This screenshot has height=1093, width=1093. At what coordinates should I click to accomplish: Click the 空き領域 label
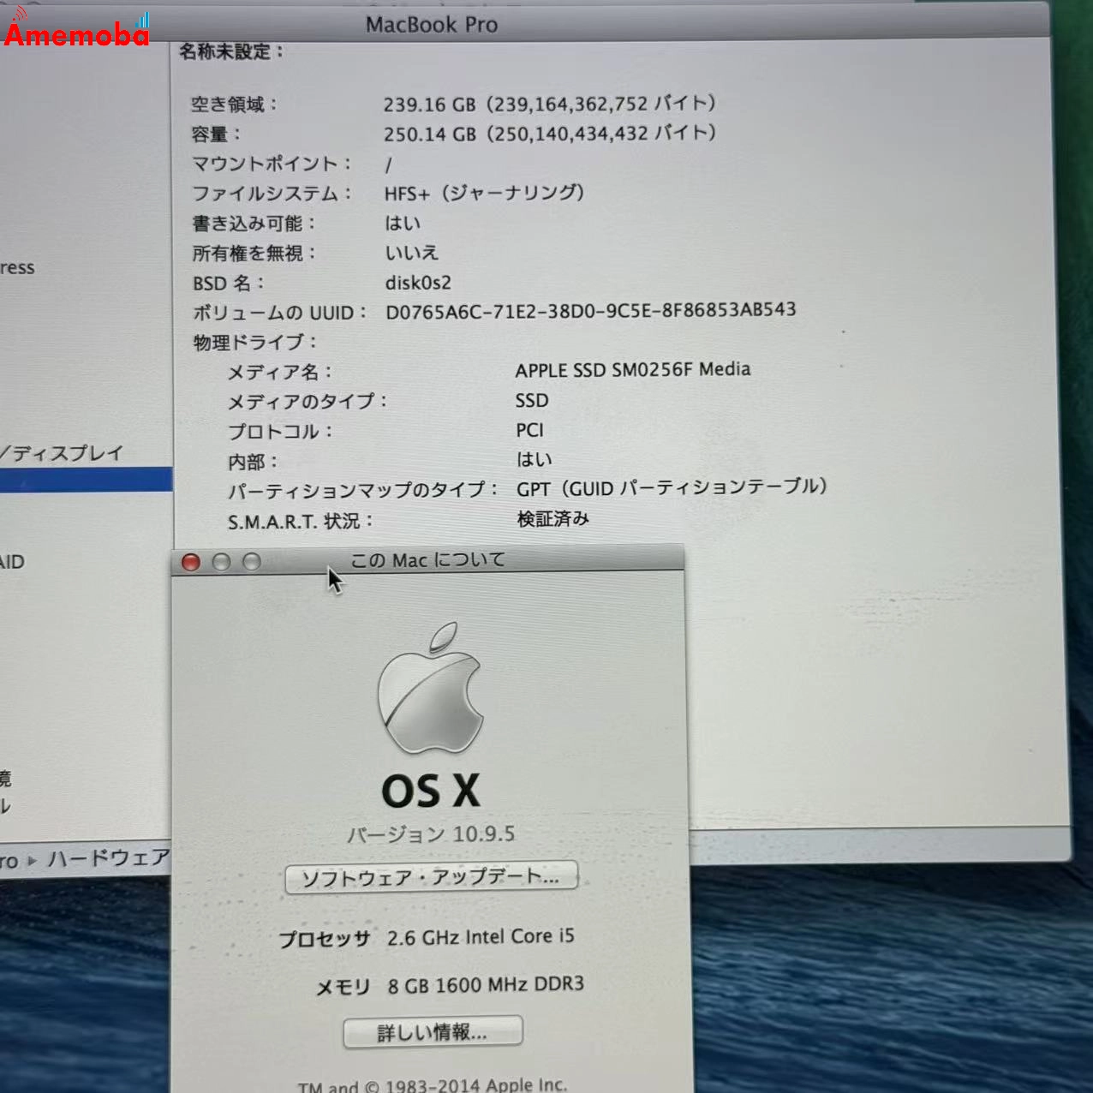click(x=234, y=105)
